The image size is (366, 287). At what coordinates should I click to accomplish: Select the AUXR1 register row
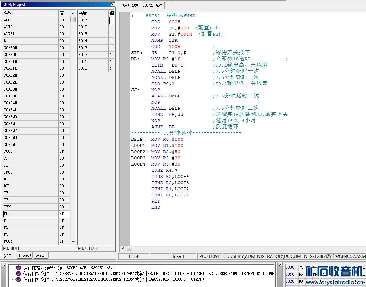tap(36, 34)
